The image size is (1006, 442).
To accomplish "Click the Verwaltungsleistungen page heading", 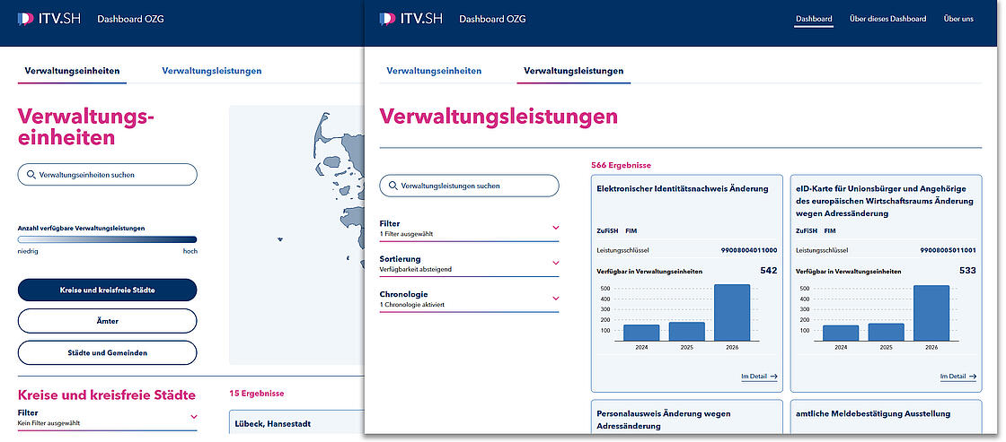I will click(499, 117).
